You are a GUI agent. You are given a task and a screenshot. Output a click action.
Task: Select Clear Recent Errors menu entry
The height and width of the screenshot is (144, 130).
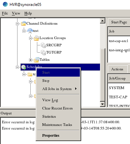point(58,108)
